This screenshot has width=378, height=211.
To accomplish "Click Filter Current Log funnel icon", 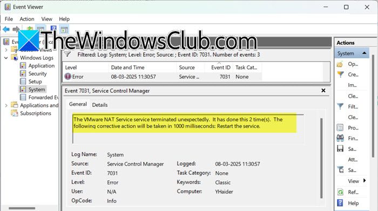I will point(340,106).
